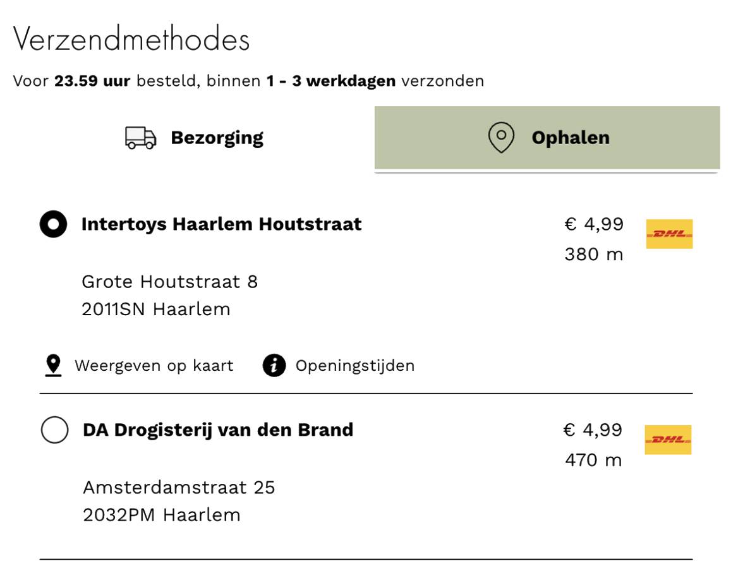Click the Verzendmethodes heading
The width and height of the screenshot is (738, 571).
point(131,40)
